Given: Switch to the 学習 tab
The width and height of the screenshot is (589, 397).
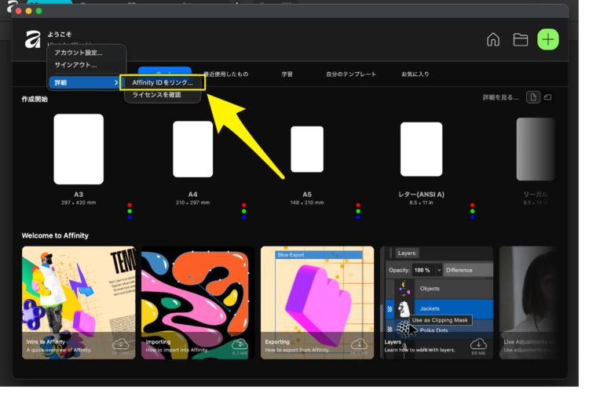Looking at the screenshot, I should pyautogui.click(x=287, y=75).
